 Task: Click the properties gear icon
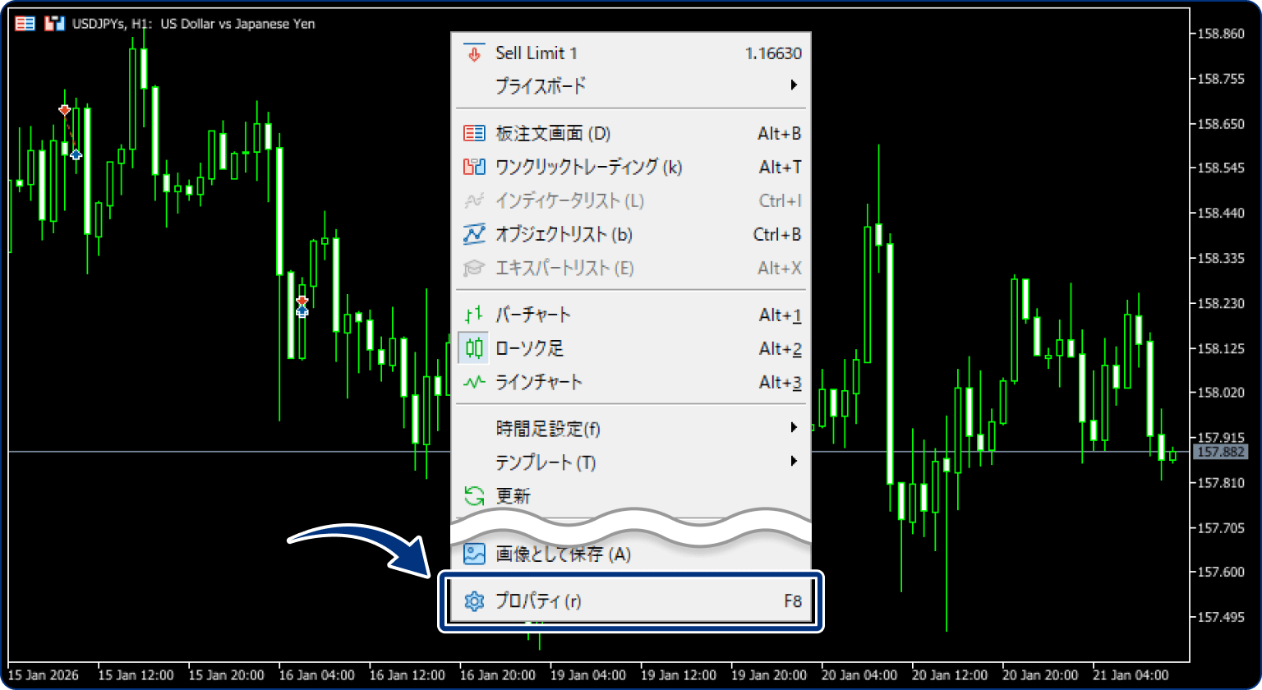tap(474, 600)
